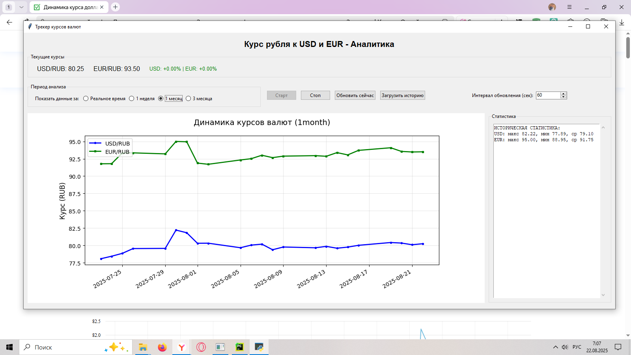Click statistics panel scrollbar down arrow

tap(603, 295)
